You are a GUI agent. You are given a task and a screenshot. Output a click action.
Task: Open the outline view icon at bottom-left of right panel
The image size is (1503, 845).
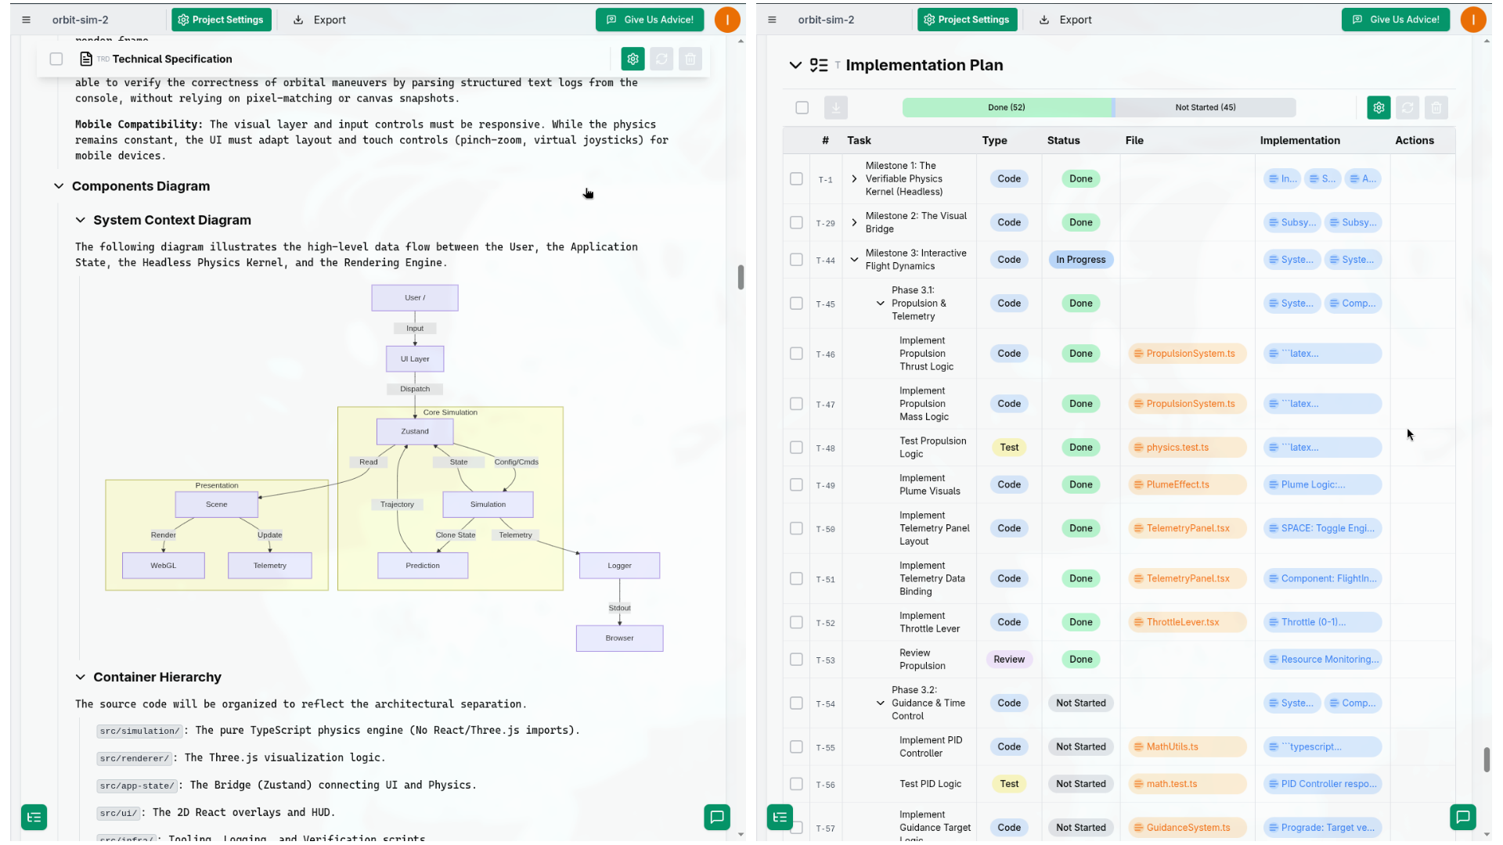pyautogui.click(x=779, y=817)
